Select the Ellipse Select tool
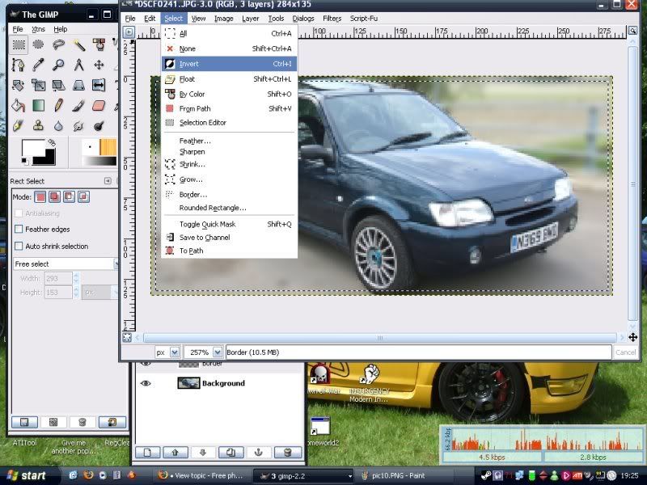The width and height of the screenshot is (647, 485). [38, 44]
